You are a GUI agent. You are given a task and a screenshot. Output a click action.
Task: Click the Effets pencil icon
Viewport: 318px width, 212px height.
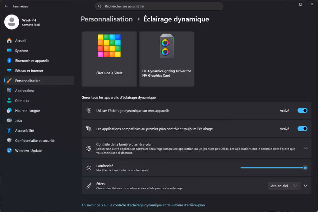(88, 185)
